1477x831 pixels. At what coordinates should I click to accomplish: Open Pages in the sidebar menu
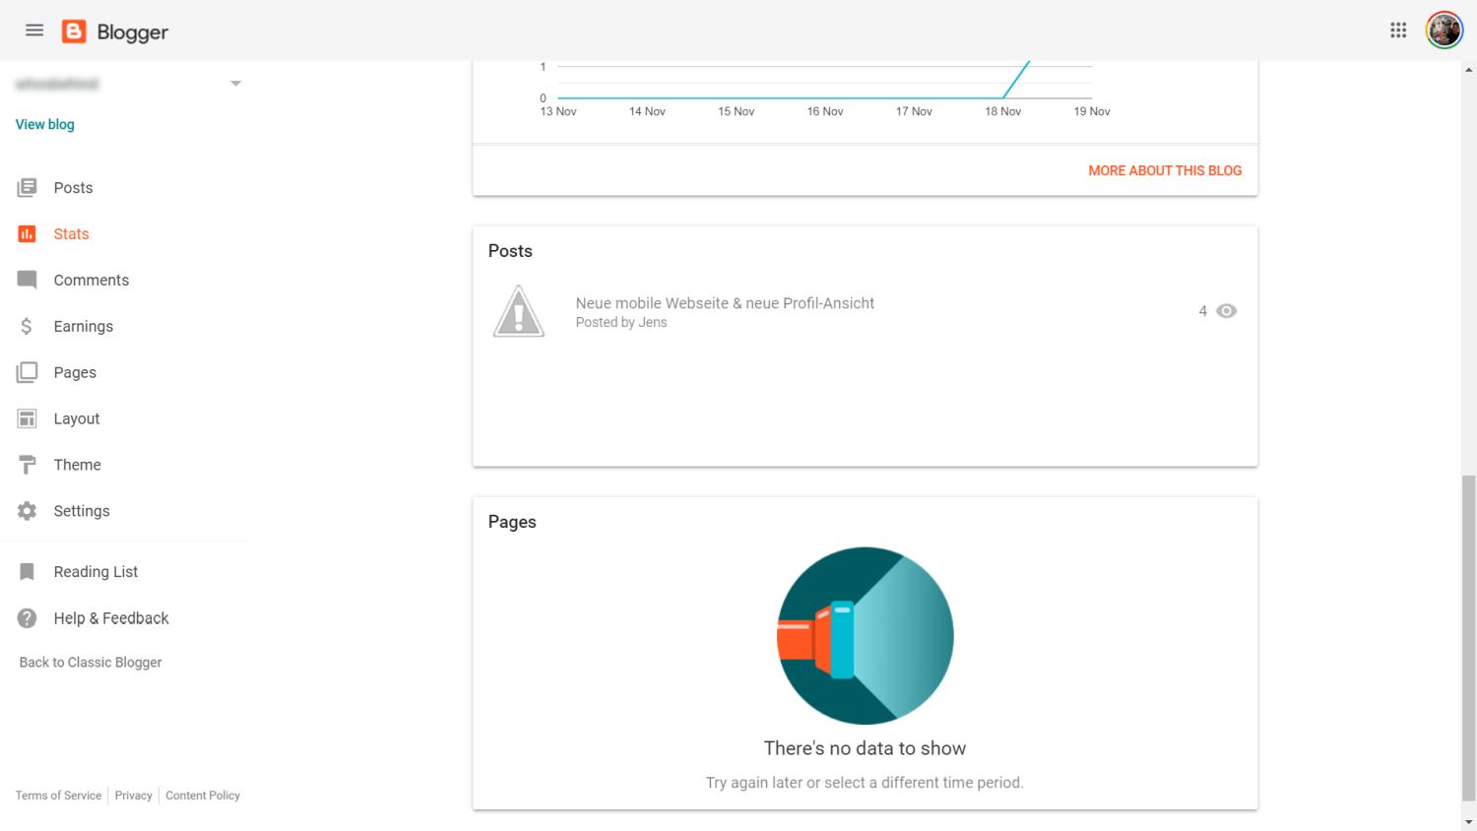[75, 372]
